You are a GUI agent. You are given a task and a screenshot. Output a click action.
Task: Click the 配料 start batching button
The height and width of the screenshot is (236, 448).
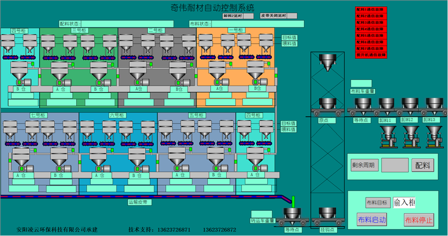[x=423, y=165]
